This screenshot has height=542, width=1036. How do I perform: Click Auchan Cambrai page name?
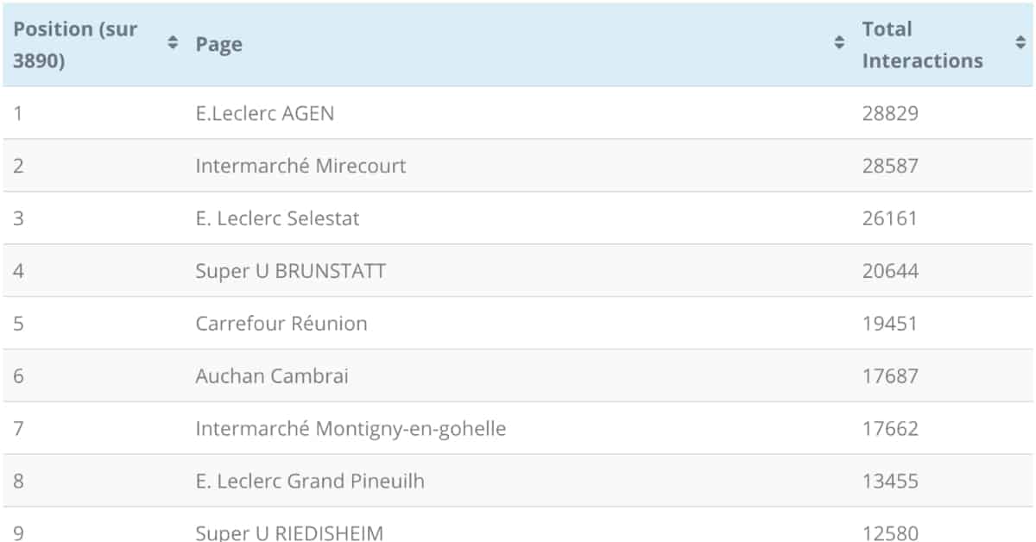coord(272,376)
